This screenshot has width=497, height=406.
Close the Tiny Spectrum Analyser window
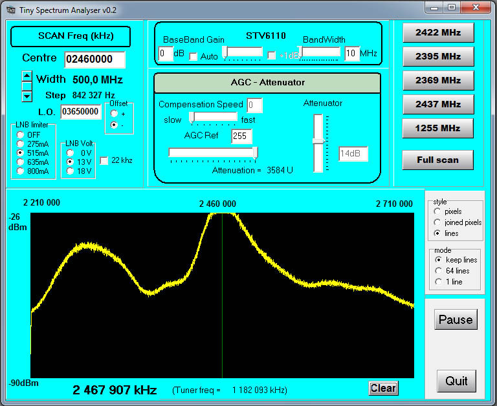tap(476, 7)
